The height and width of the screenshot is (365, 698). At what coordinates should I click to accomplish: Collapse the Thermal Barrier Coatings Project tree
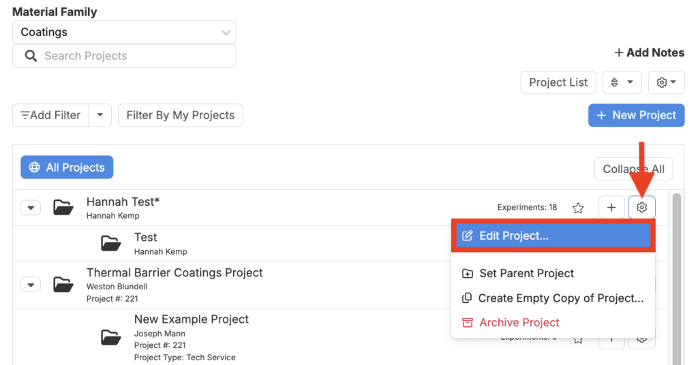[31, 285]
